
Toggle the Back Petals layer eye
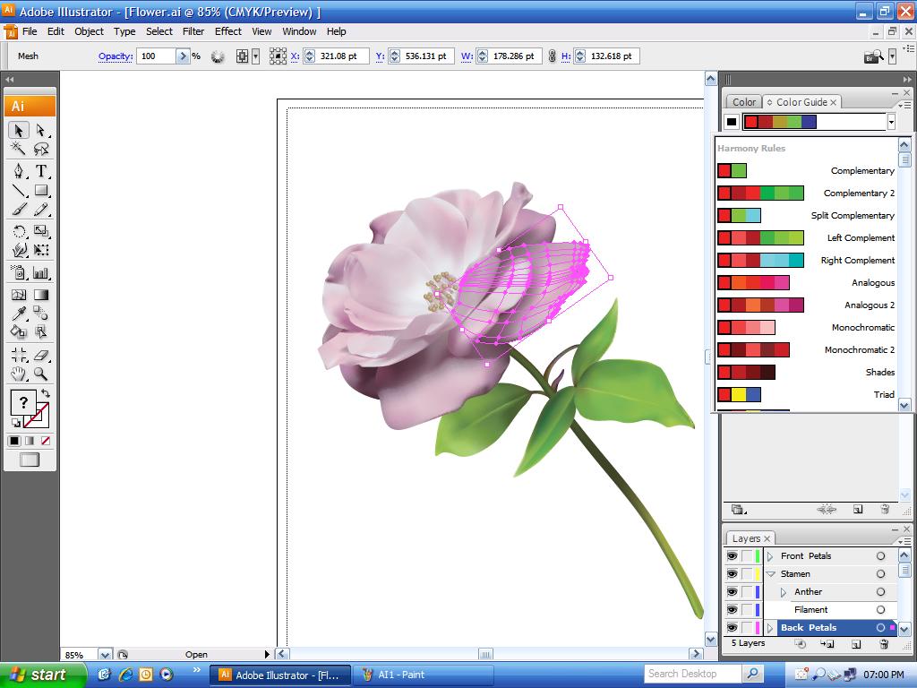click(x=732, y=627)
